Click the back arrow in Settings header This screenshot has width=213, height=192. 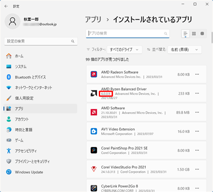click(x=6, y=6)
